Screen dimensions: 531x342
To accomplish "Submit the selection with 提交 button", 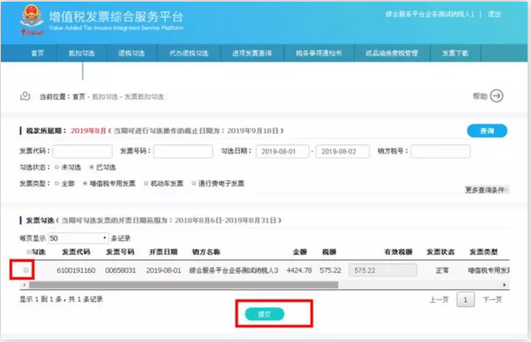I will (265, 315).
